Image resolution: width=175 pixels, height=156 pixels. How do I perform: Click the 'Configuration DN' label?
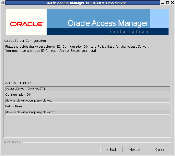click(x=18, y=95)
